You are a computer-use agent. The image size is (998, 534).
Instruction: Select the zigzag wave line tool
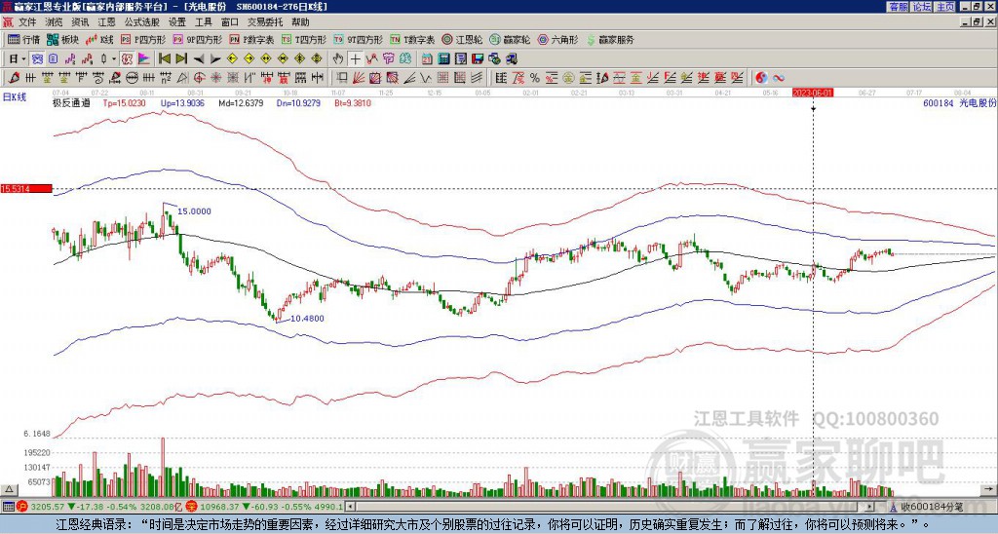[425, 78]
